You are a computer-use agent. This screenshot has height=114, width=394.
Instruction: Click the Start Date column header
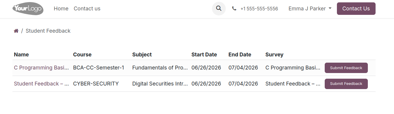(204, 55)
